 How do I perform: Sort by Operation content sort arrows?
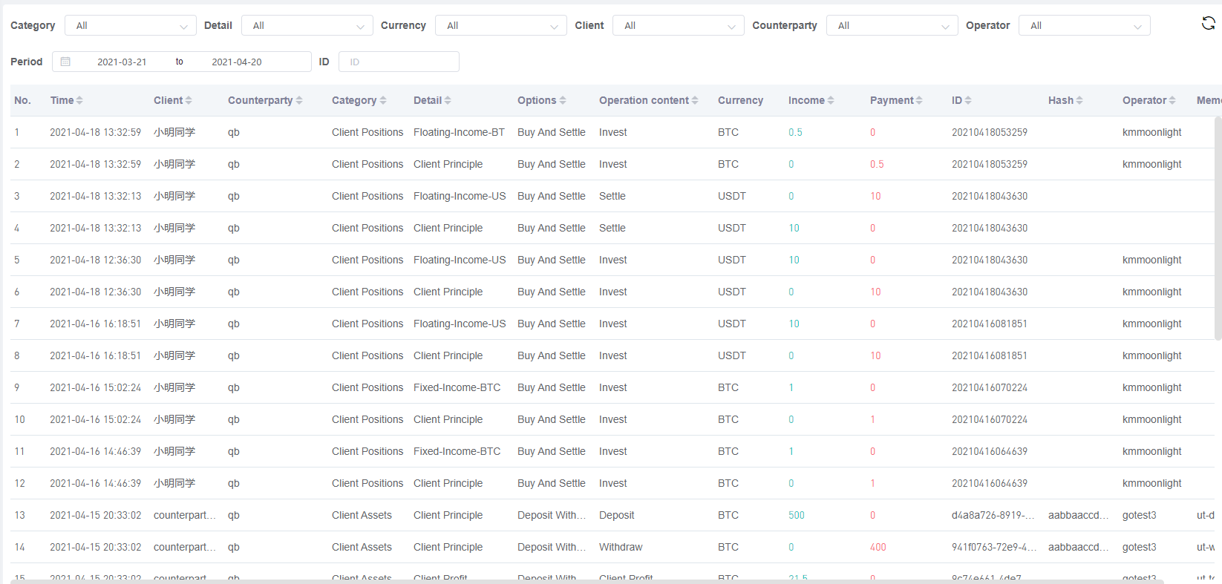pyautogui.click(x=695, y=100)
